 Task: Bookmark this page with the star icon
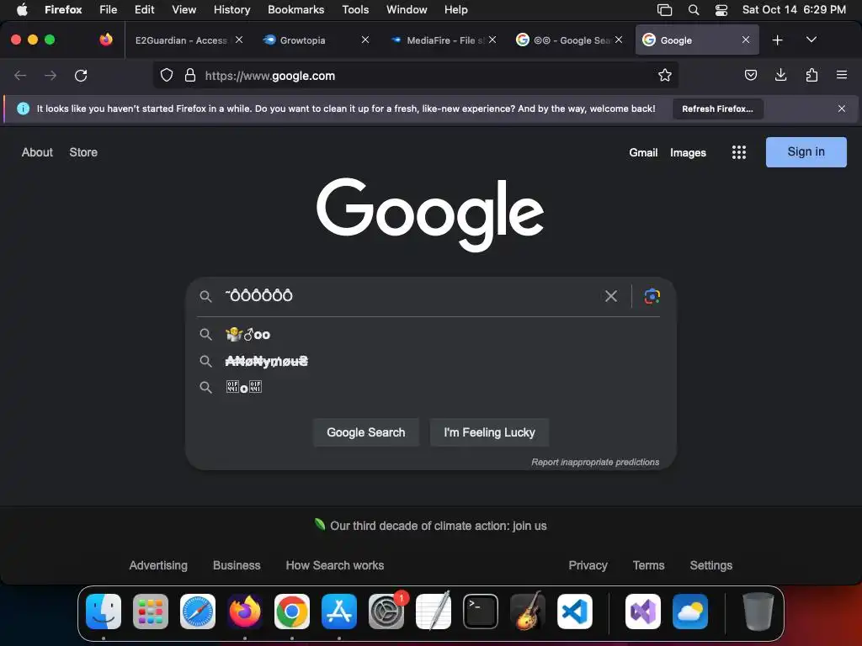665,75
